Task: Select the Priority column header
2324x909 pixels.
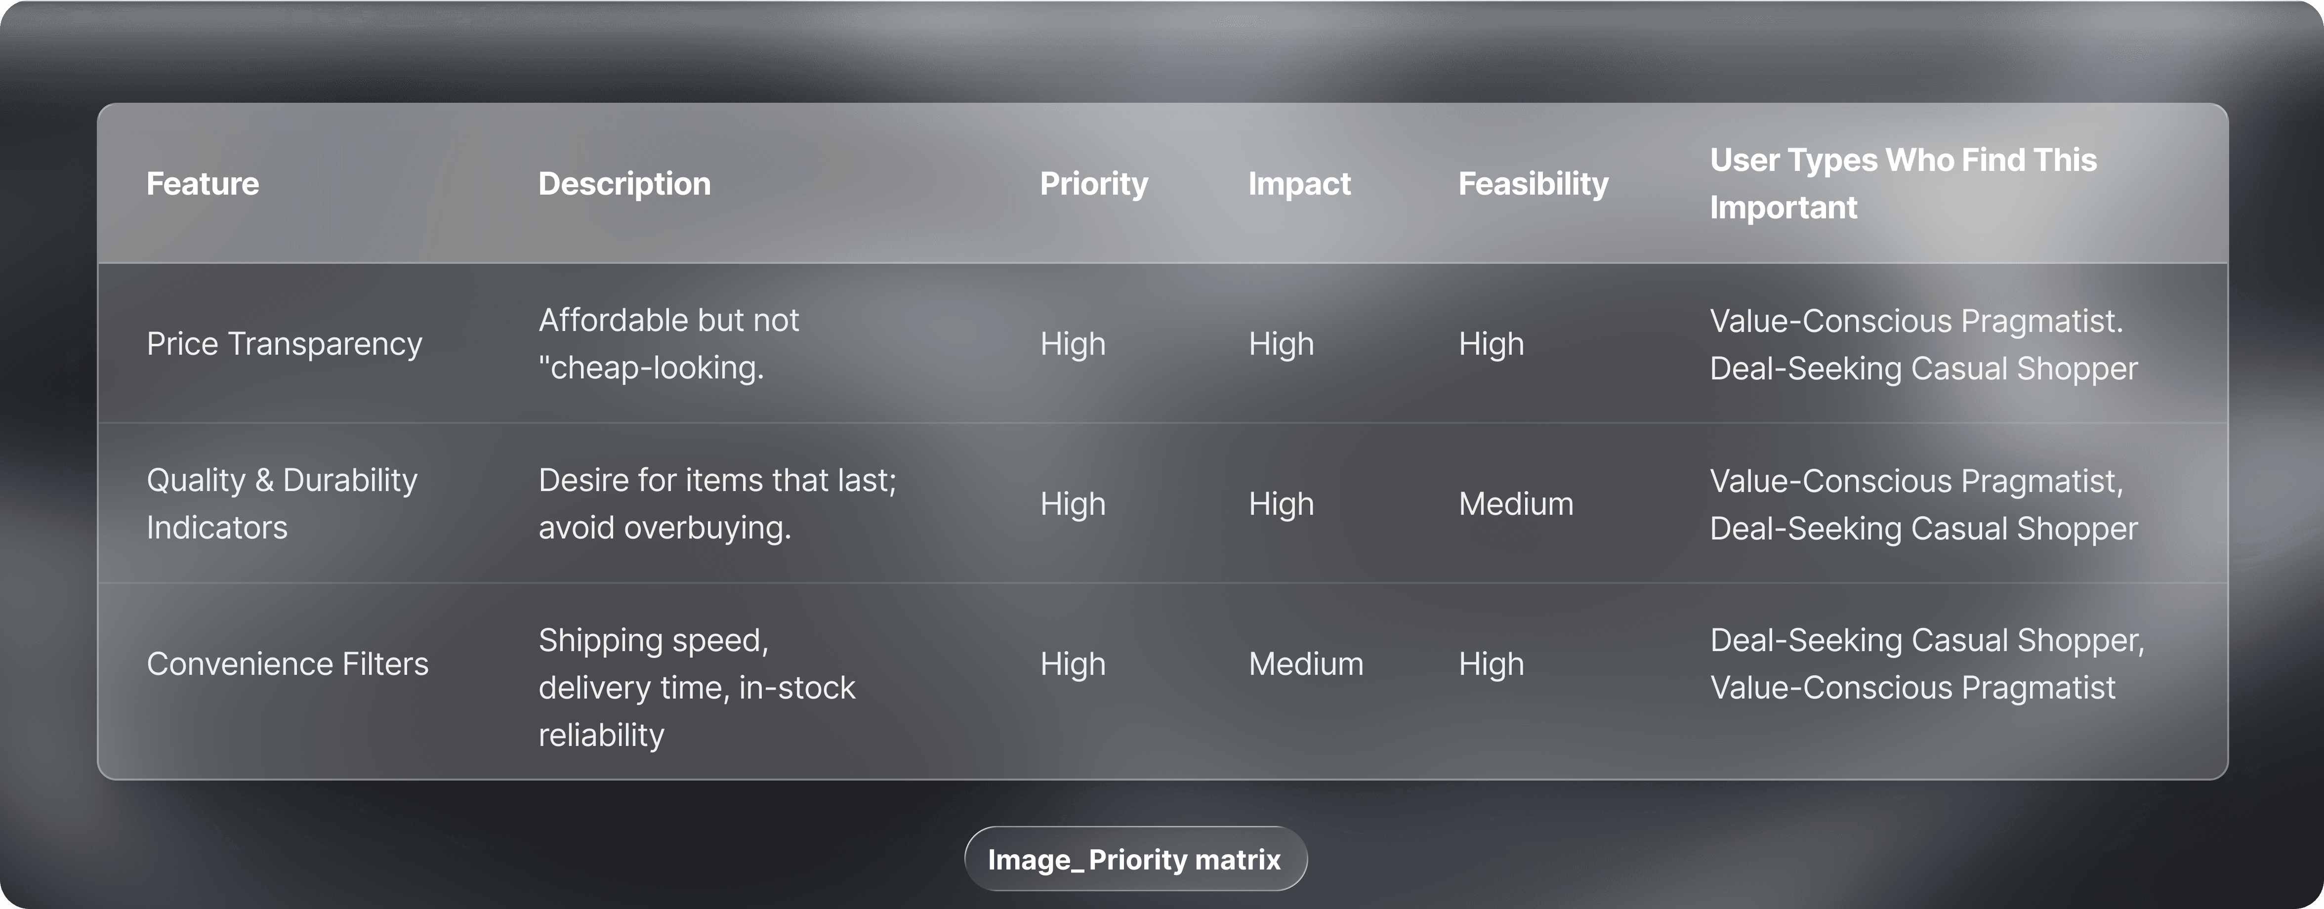Action: tap(1093, 184)
